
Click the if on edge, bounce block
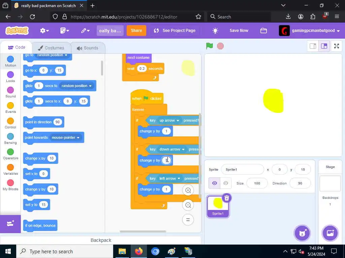point(40,225)
